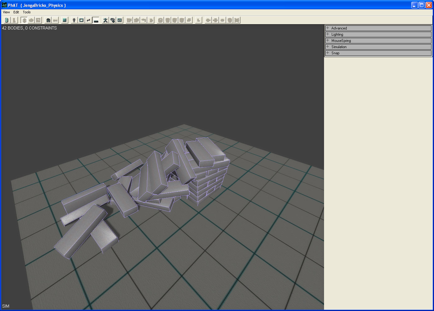Image resolution: width=434 pixels, height=311 pixels.
Task: Click the Body editing mode 'B' icon
Action: (x=7, y=20)
